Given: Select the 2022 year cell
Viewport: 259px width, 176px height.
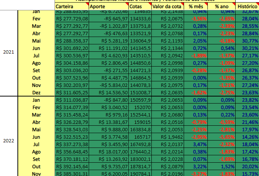Looking at the screenshot, I should pos(9,141).
